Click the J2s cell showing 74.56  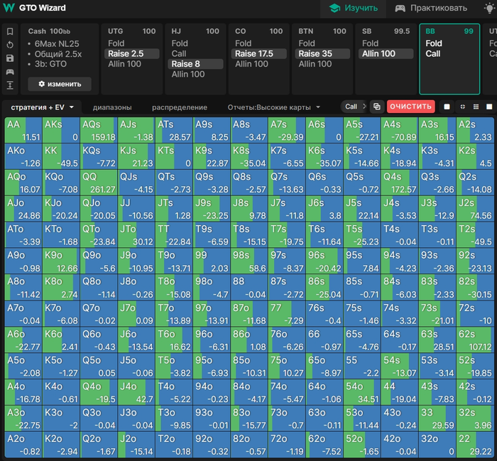click(474, 209)
